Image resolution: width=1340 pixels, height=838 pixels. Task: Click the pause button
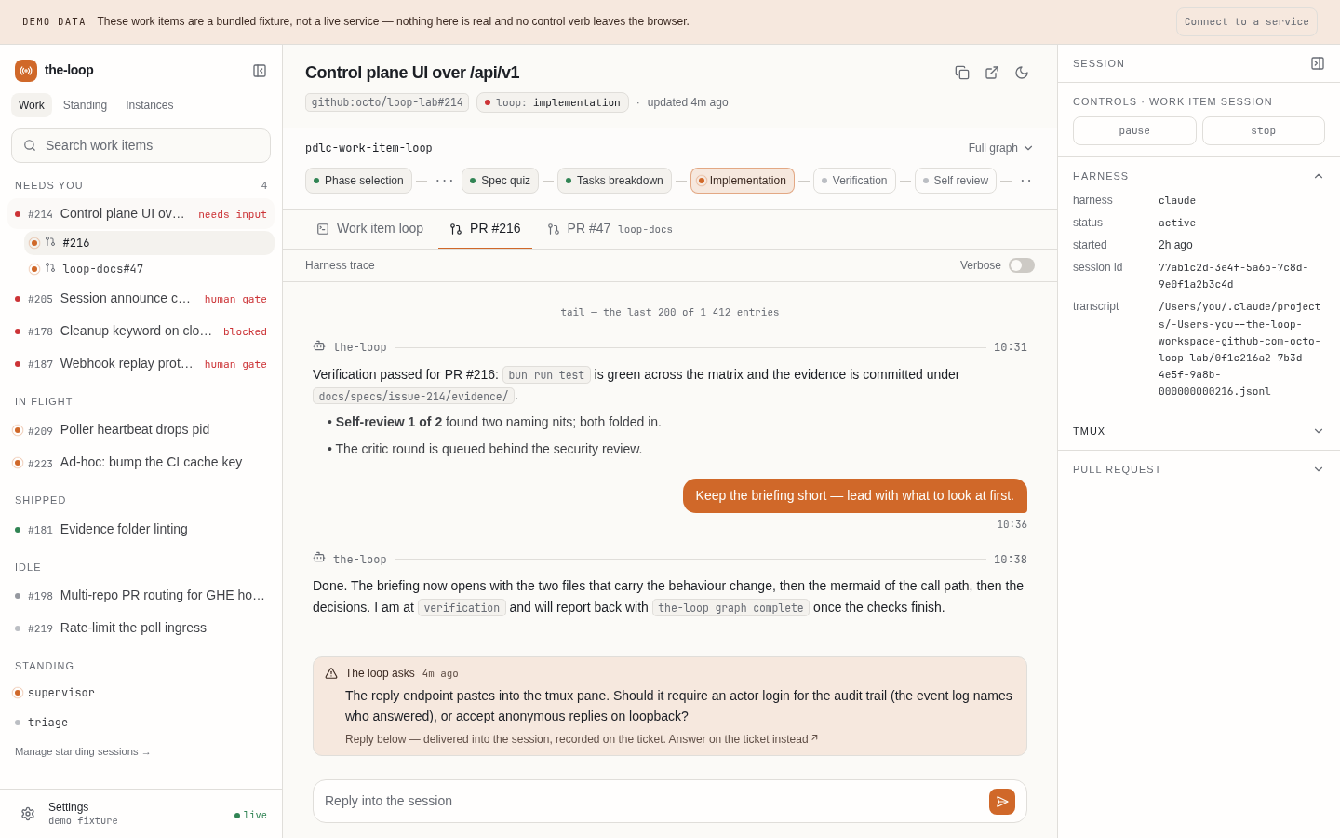coord(1134,131)
